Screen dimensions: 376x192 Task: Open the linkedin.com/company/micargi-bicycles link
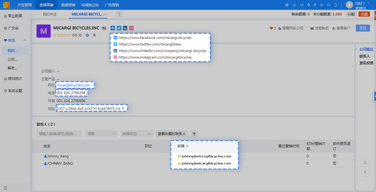(x=163, y=51)
